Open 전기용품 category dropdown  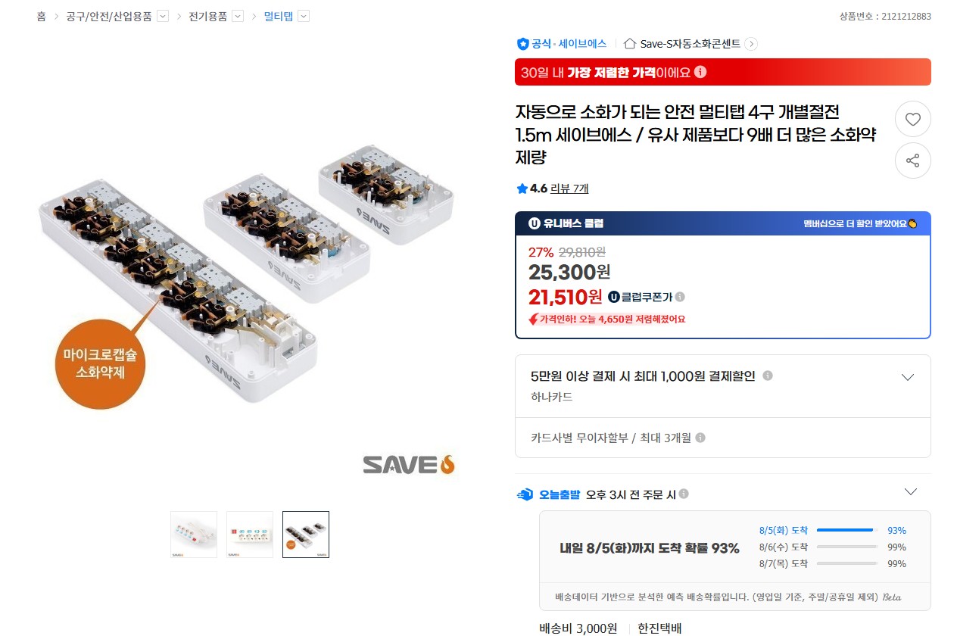tap(238, 17)
